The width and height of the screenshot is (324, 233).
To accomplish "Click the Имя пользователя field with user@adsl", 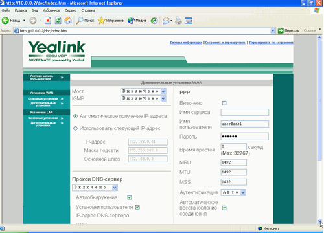I will [x=245, y=124].
